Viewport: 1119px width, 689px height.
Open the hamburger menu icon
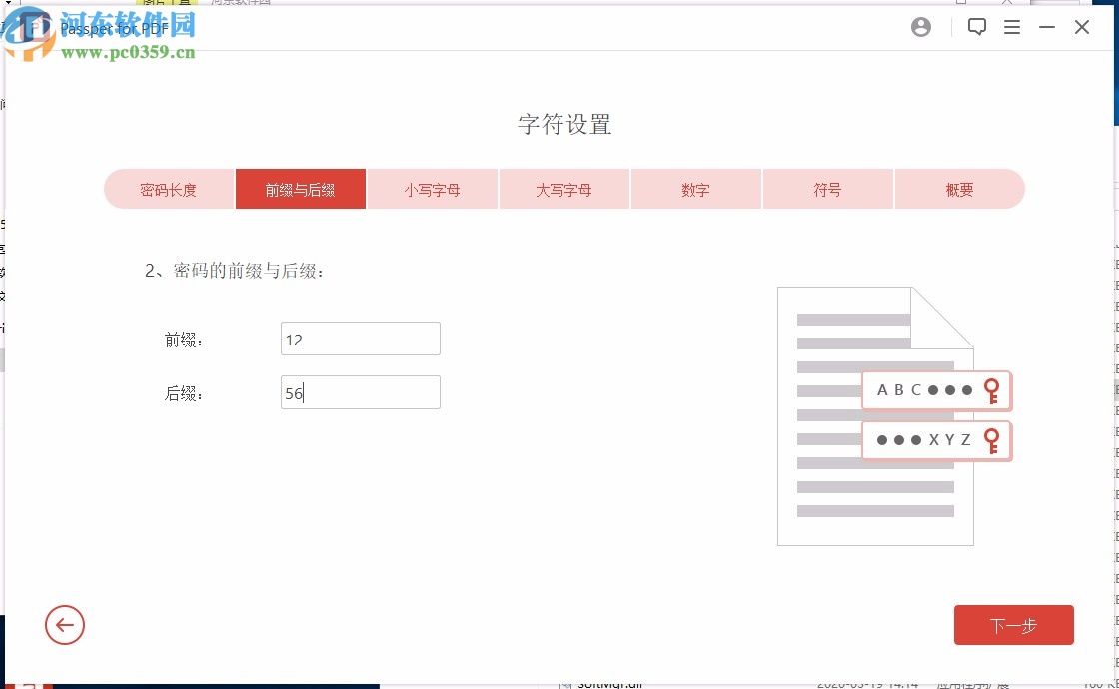pyautogui.click(x=1012, y=27)
